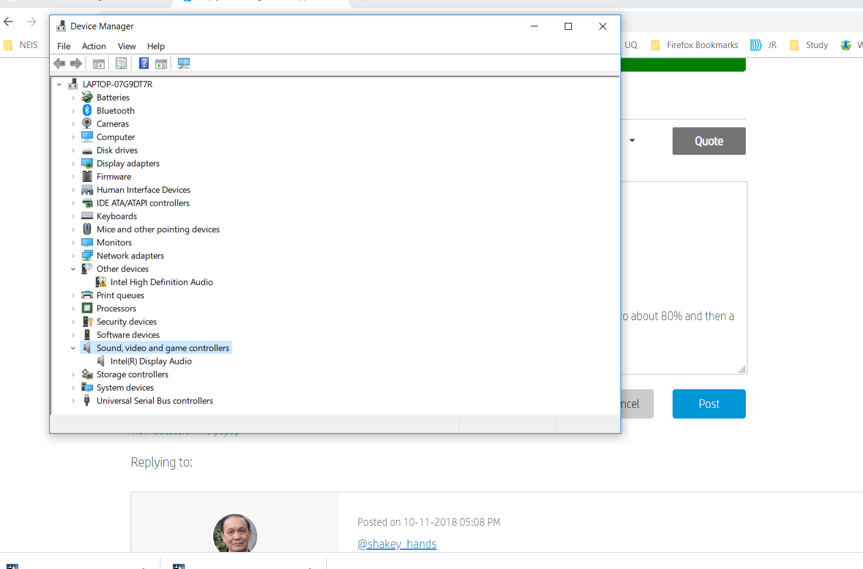Click the Back arrow in Device Manager toolbar
The image size is (863, 569).
pyautogui.click(x=59, y=63)
